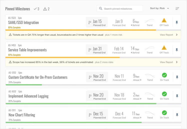Unpin the New Chart Filtering milestone
Screen dimensions: 187x129
[177, 115]
